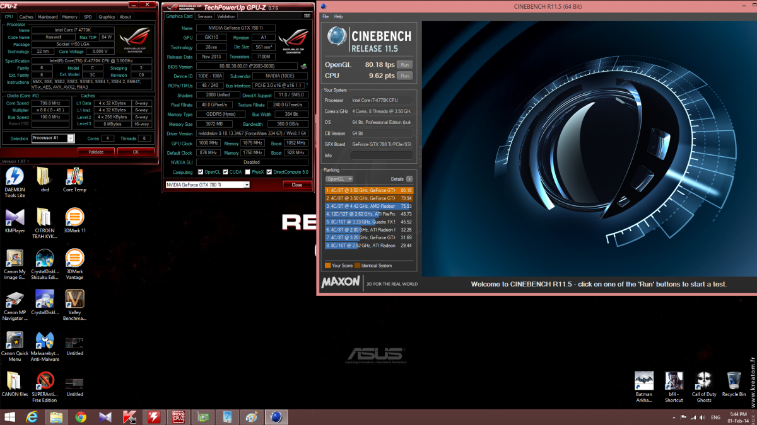Viewport: 757px width, 425px height.
Task: Select top ranking entry scoring 80.18
Action: coord(369,190)
